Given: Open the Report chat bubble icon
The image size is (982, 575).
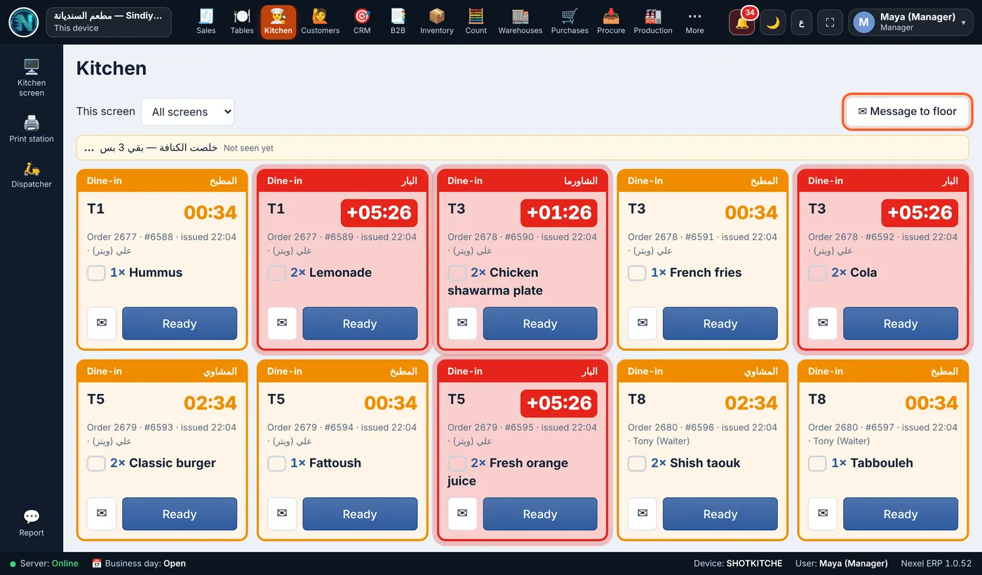Looking at the screenshot, I should coord(32,523).
